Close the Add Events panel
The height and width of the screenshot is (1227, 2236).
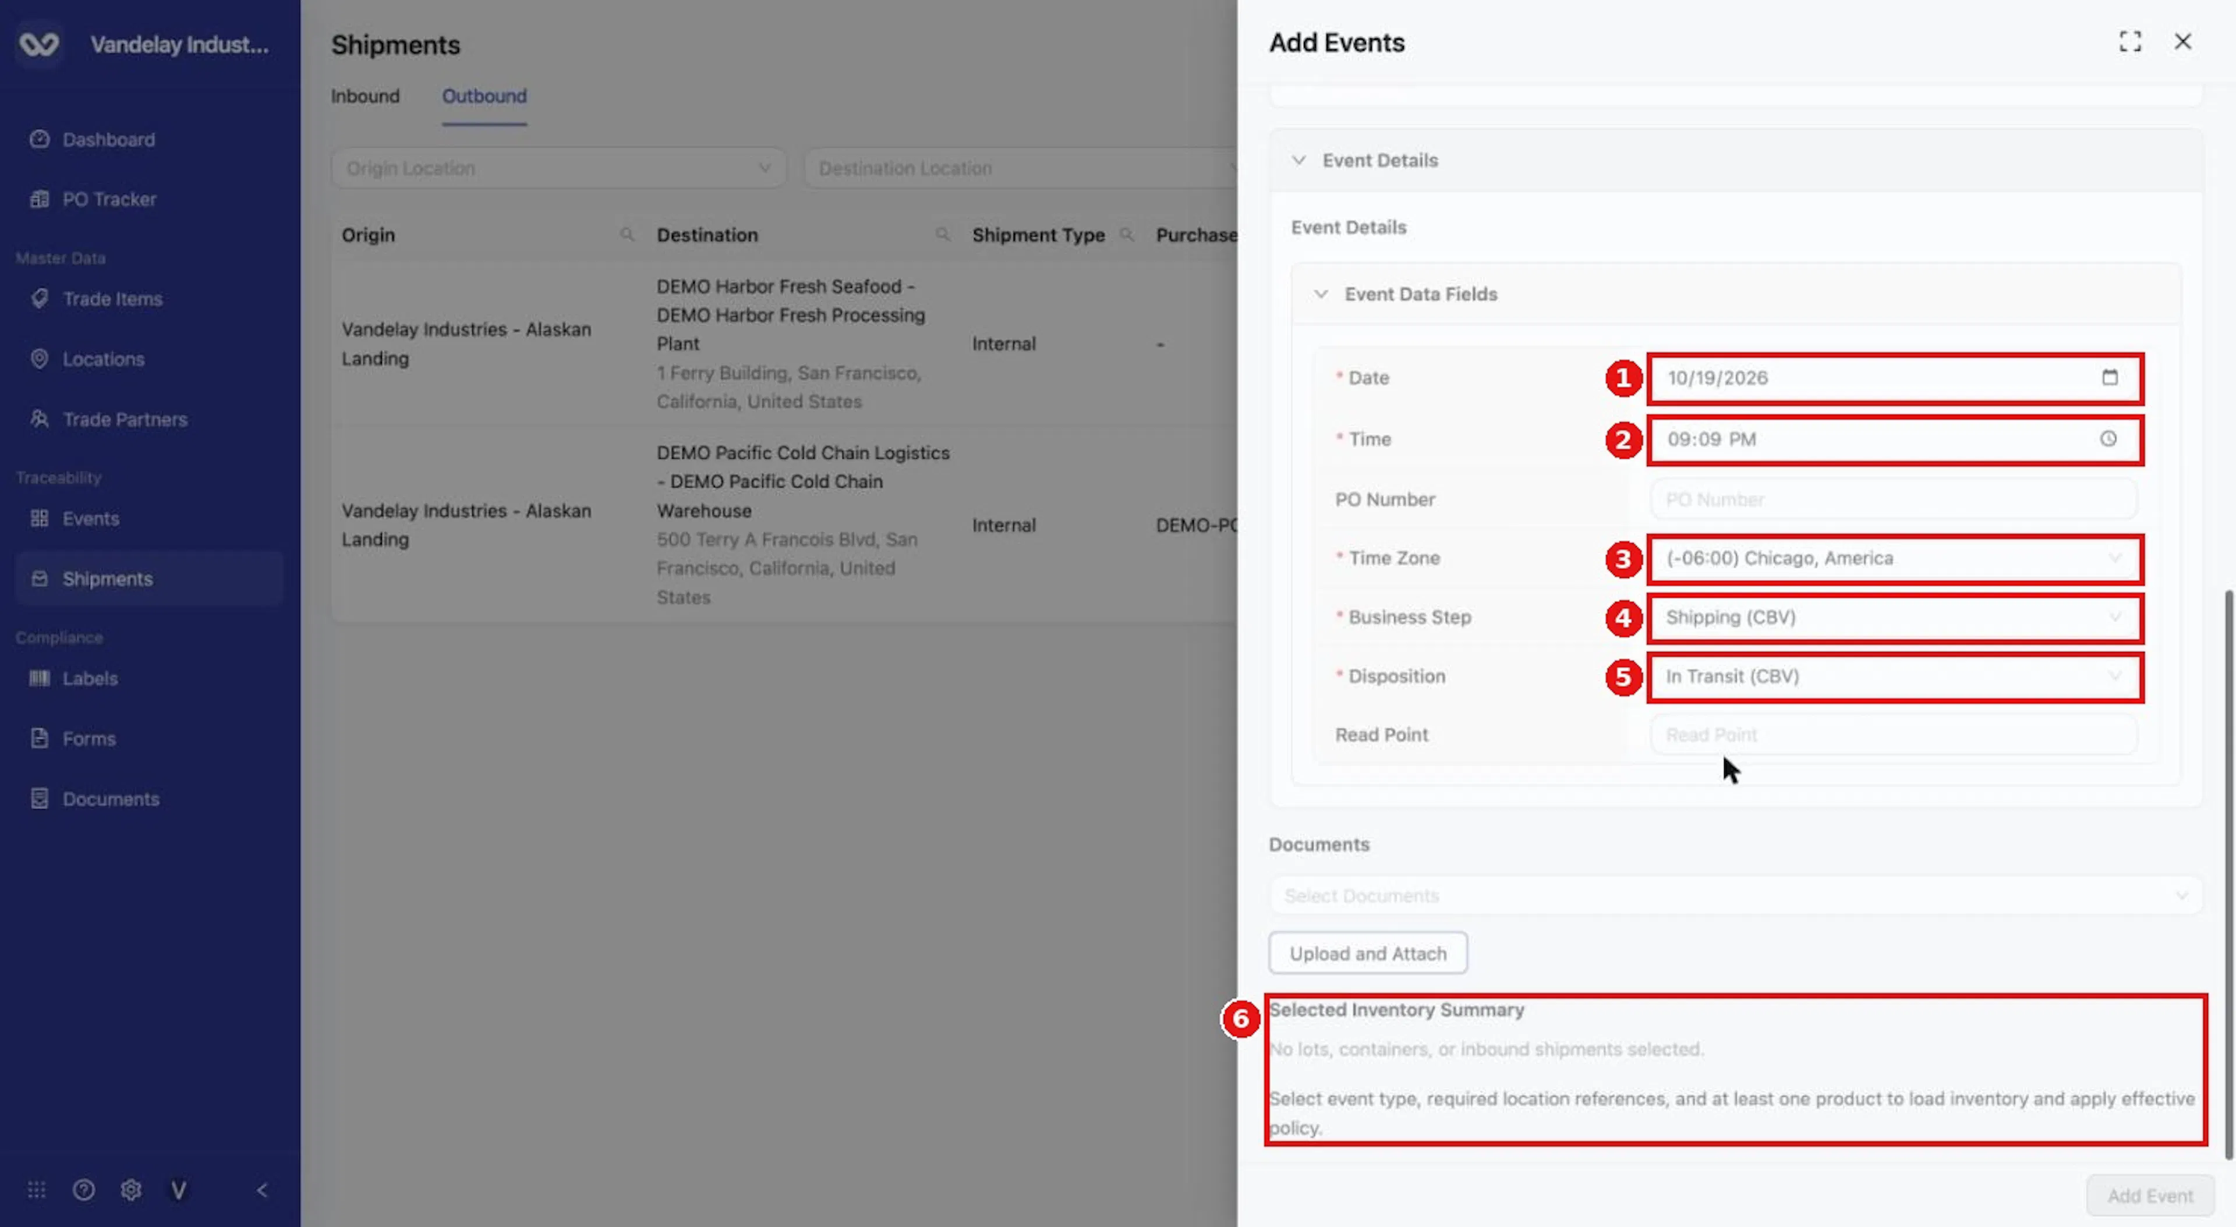[x=2183, y=42]
